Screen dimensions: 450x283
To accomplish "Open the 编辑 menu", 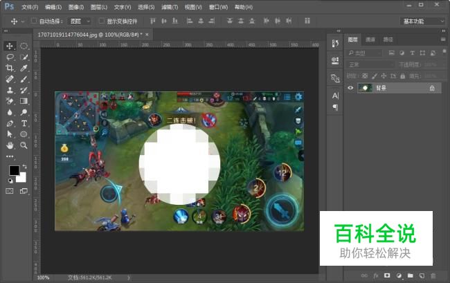I will click(53, 7).
